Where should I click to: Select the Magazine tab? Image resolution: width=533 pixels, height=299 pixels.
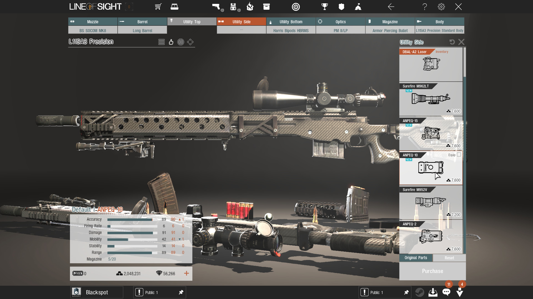[390, 22]
